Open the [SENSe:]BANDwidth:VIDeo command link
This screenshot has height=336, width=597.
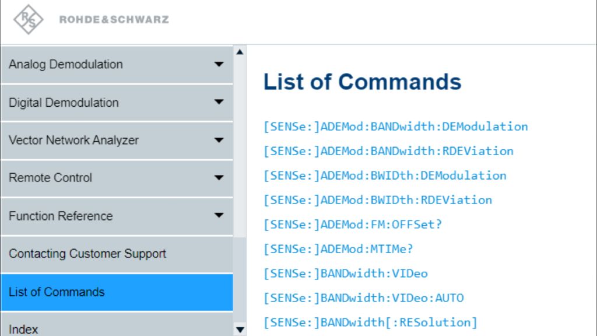(346, 273)
